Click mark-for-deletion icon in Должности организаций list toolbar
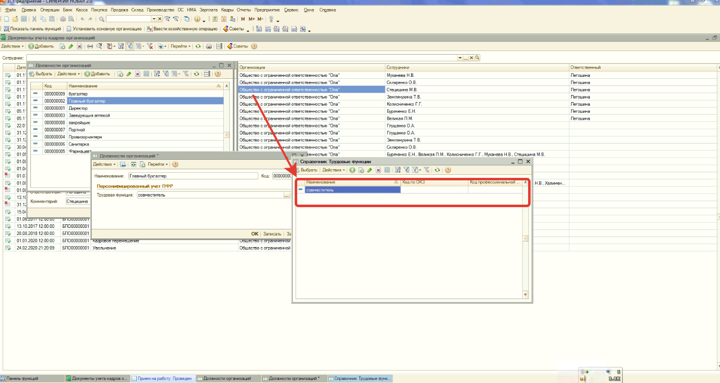The height and width of the screenshot is (383, 720). (x=137, y=74)
